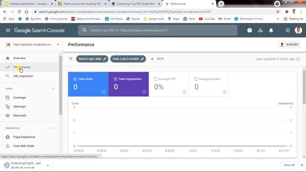Open Users and permissions icon
This screenshot has width=306, height=172.
(x=260, y=30)
